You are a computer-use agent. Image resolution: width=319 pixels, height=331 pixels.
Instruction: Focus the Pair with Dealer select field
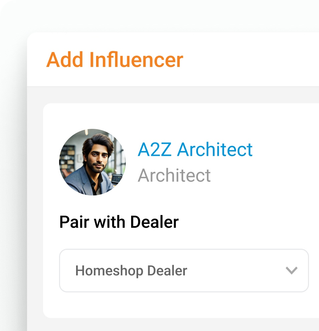click(x=184, y=270)
